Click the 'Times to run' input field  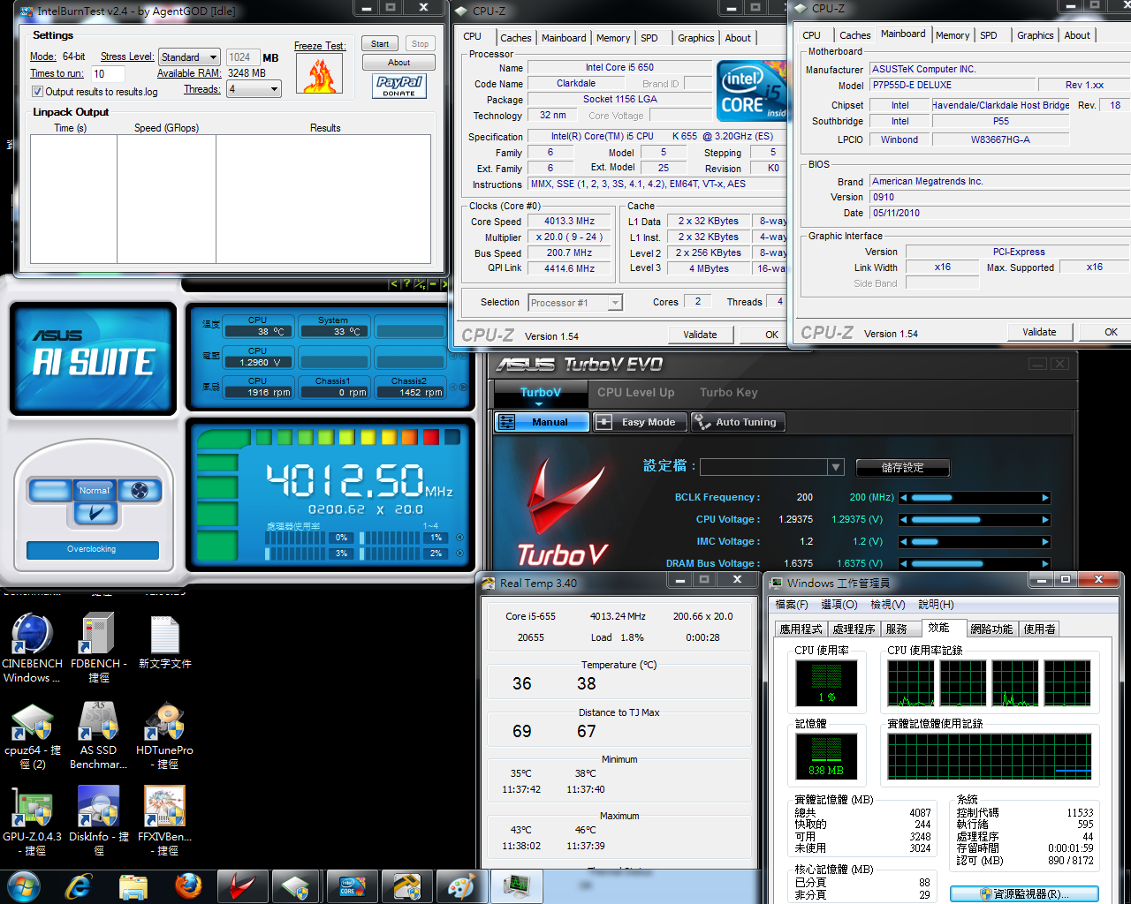[x=108, y=74]
